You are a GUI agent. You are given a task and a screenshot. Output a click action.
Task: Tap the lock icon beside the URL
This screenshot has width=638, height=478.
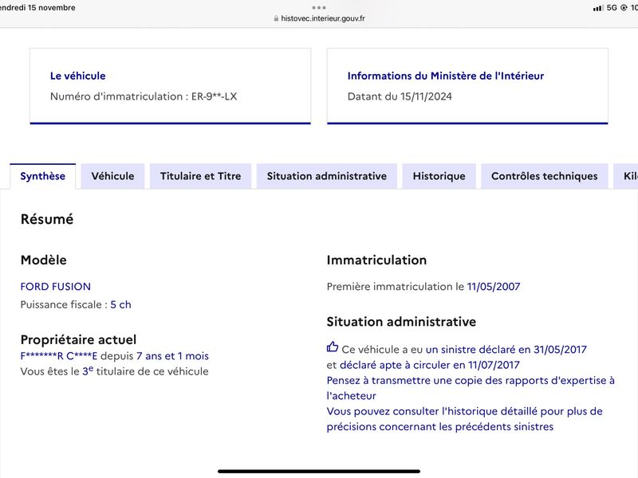276,18
